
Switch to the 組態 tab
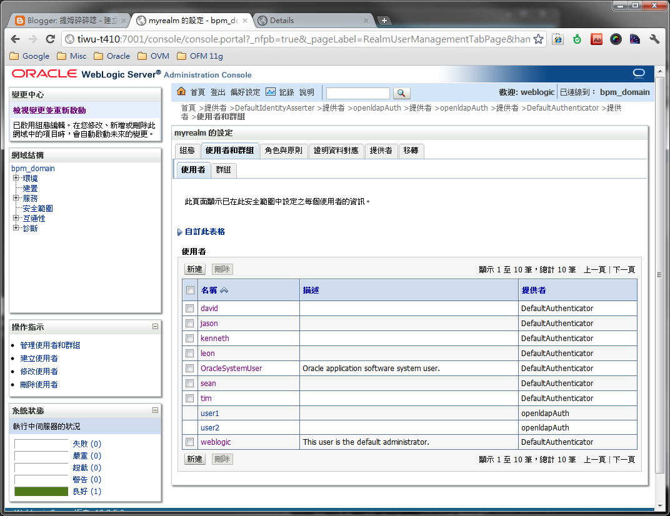187,151
